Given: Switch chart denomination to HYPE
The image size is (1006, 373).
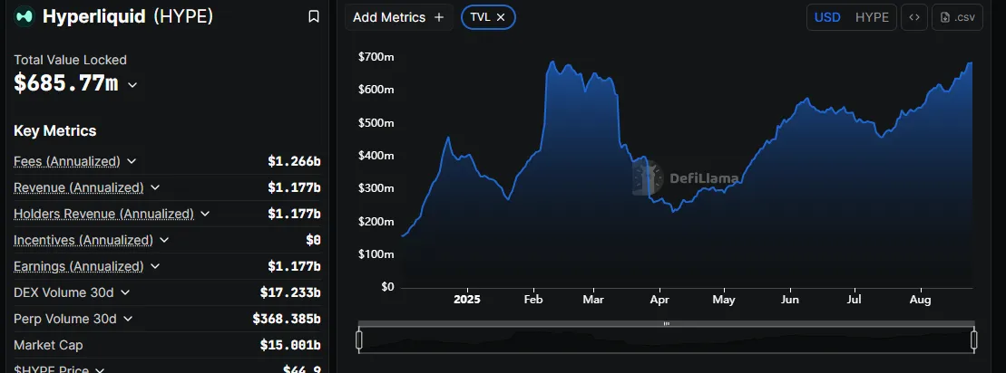Looking at the screenshot, I should [872, 17].
